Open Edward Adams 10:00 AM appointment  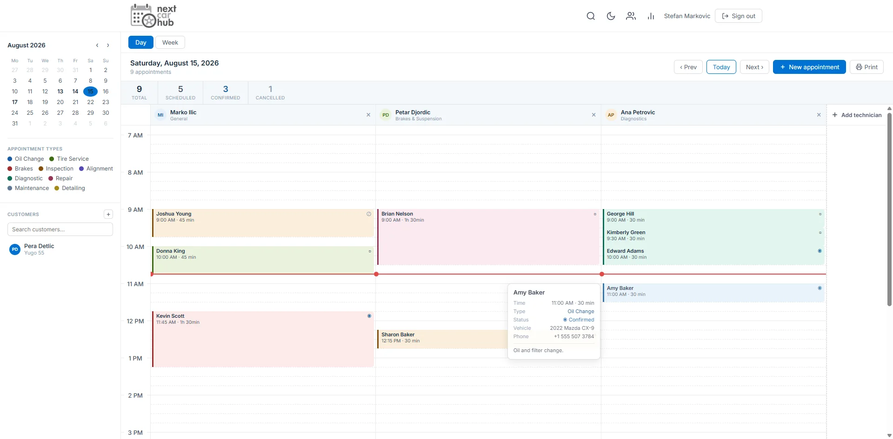[713, 256]
